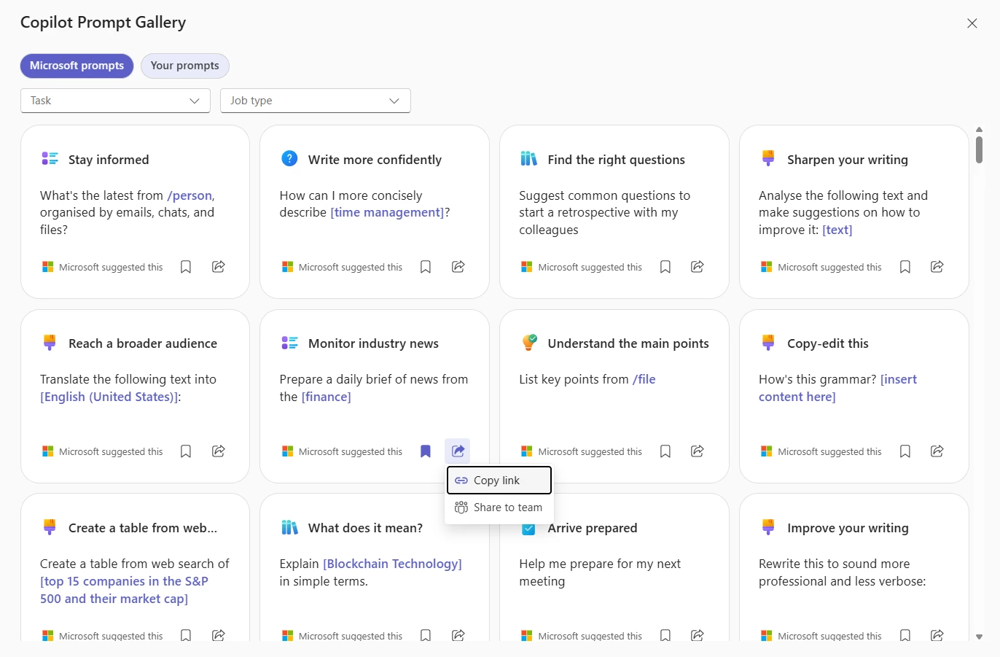1000x657 pixels.
Task: Share the Arrive prepared prompt
Action: point(698,635)
